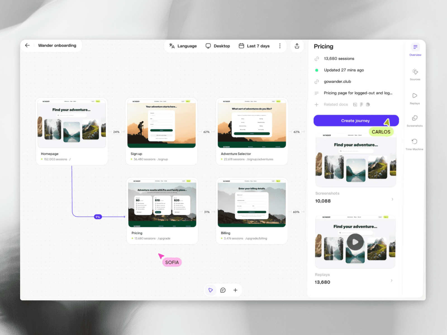Click the plus add tool
This screenshot has height=335, width=447.
235,290
